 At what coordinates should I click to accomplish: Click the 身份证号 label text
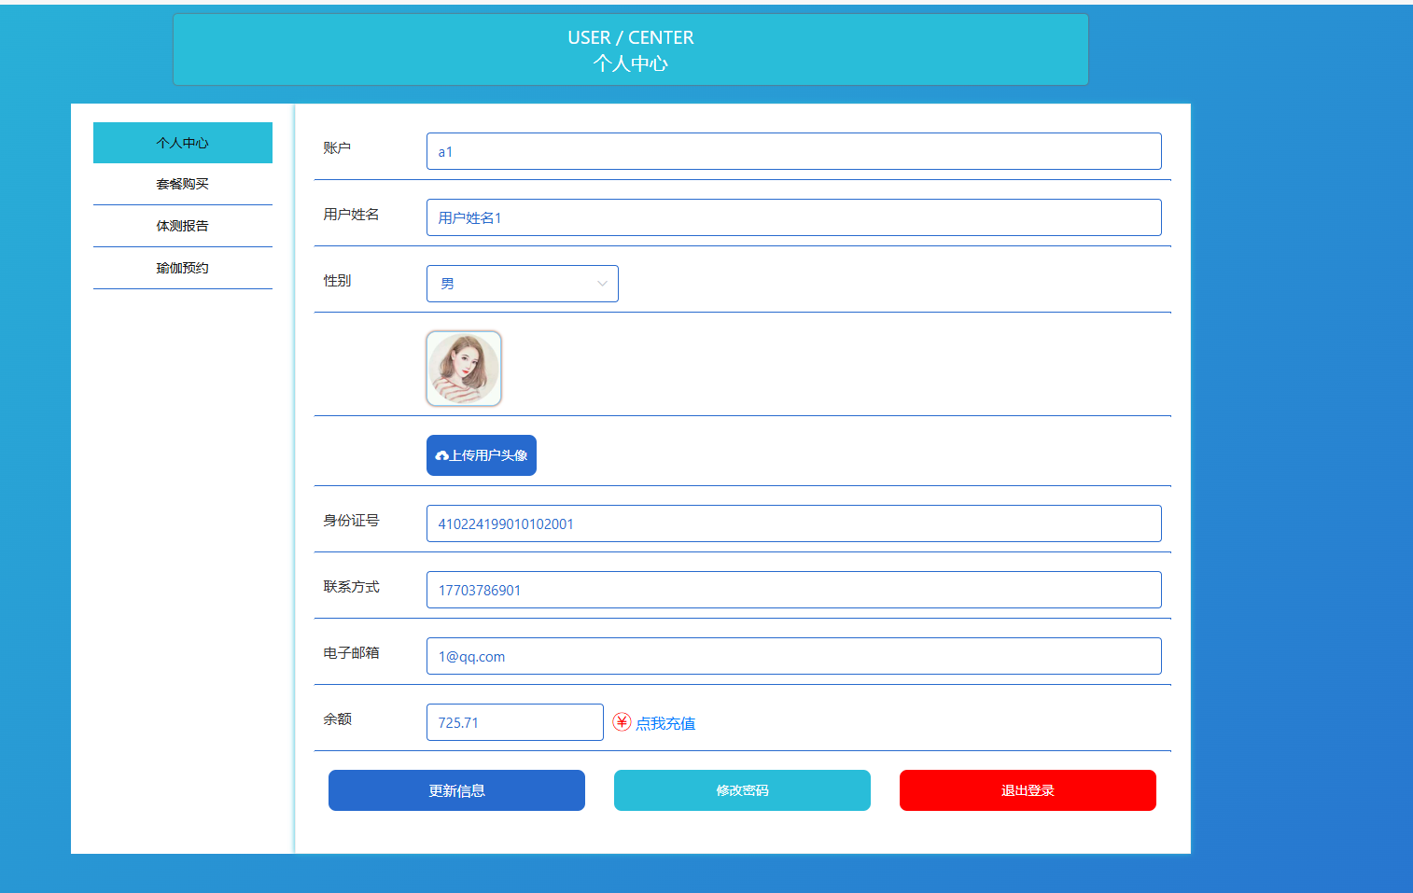coord(351,520)
